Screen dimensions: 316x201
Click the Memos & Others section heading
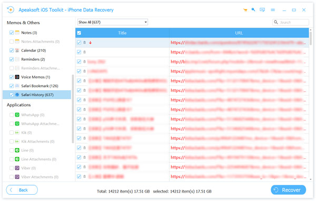coord(23,23)
